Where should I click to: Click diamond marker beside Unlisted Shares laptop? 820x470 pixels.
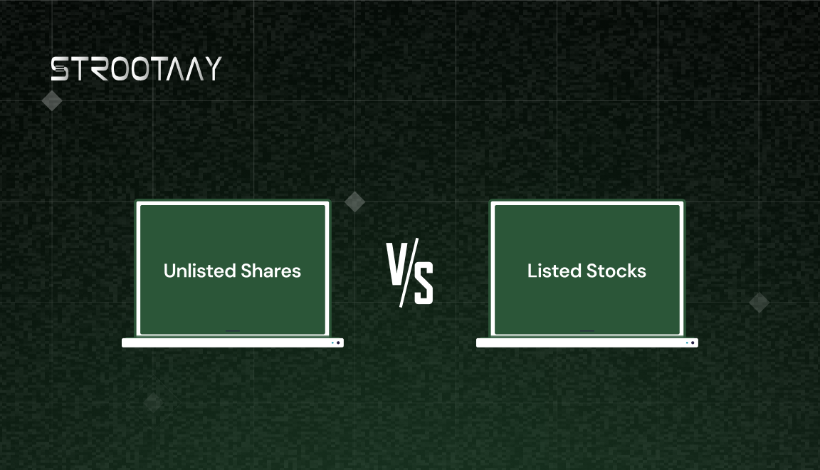[x=354, y=202]
